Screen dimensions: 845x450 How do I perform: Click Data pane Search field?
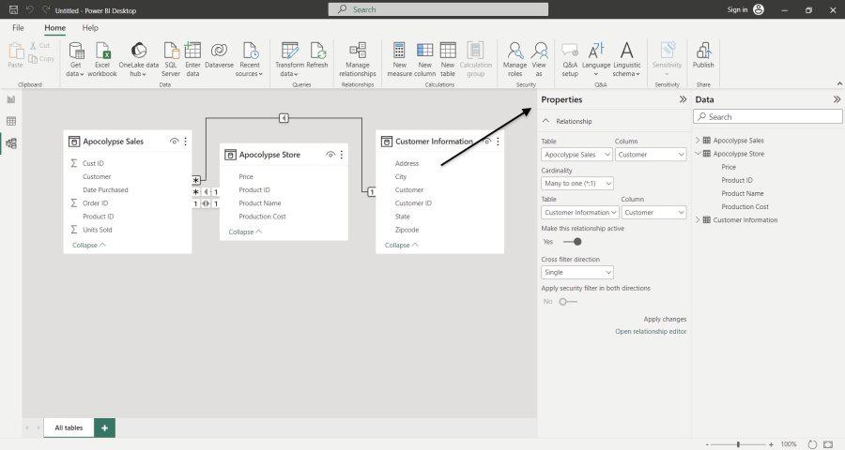(767, 117)
